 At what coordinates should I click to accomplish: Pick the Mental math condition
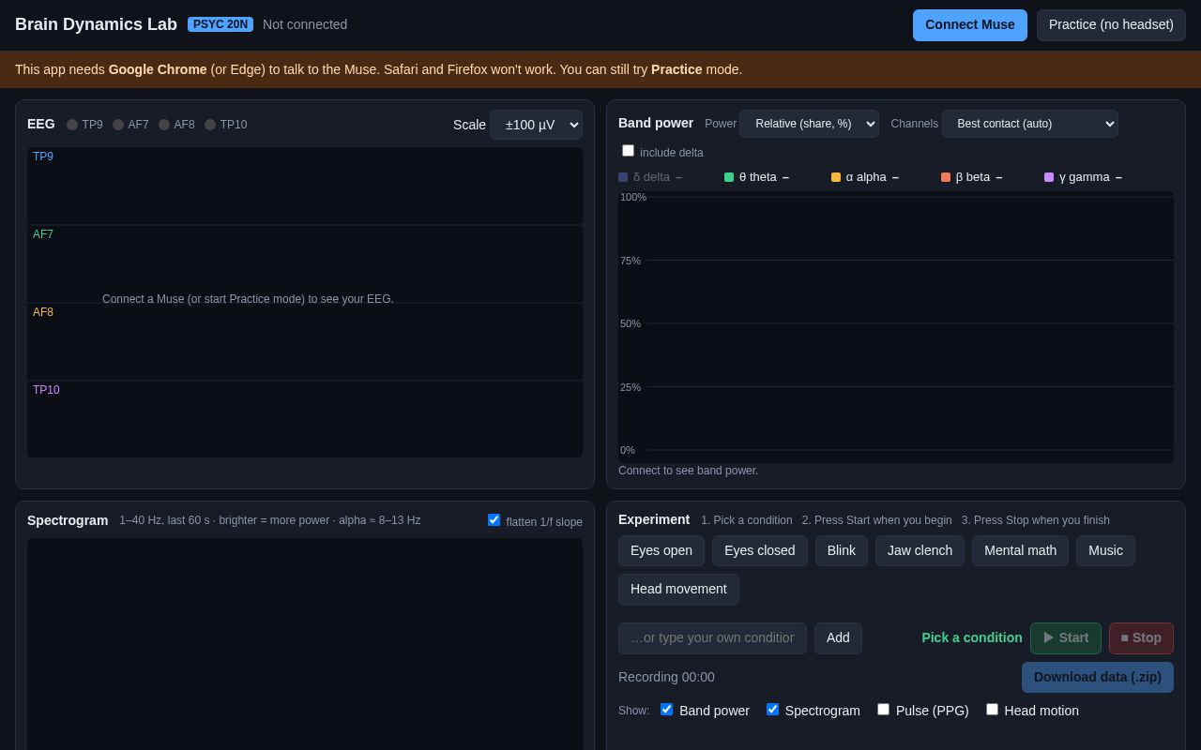coord(1021,551)
